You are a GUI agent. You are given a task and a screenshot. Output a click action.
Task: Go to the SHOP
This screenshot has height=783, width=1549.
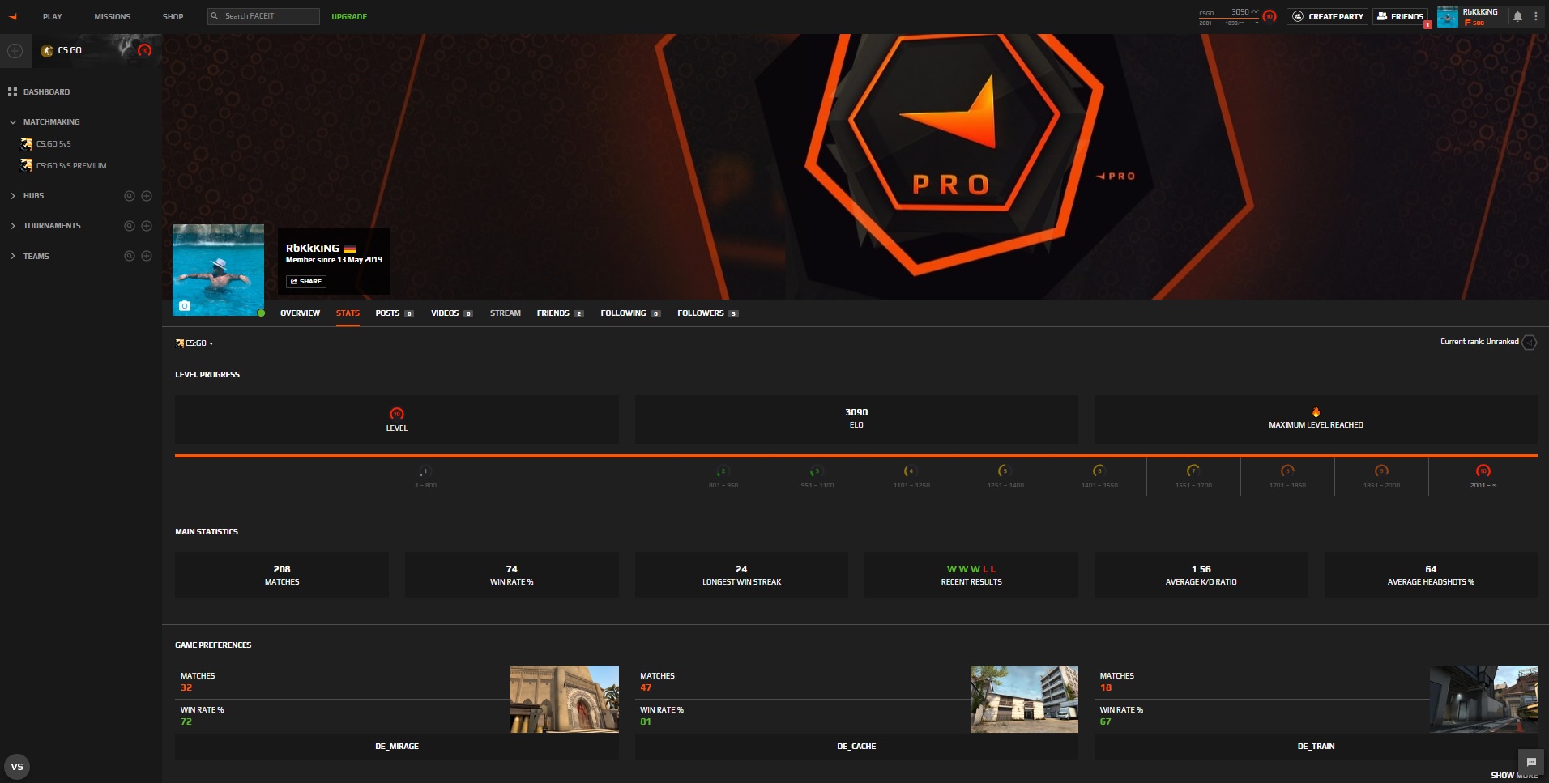[x=173, y=16]
